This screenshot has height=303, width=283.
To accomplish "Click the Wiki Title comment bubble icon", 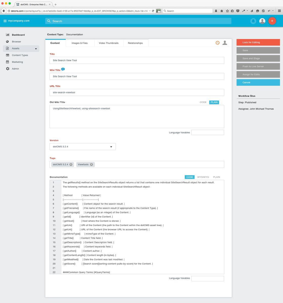I will pyautogui.click(x=63, y=69).
